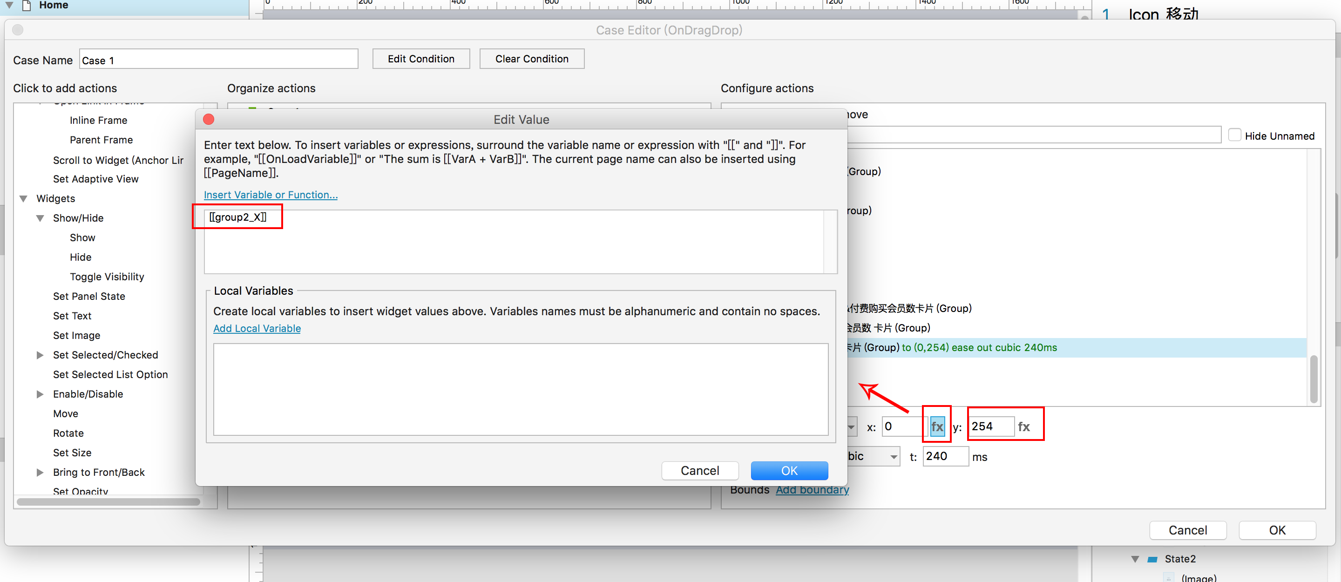
Task: Select the Toggle Visibility action
Action: (x=107, y=277)
